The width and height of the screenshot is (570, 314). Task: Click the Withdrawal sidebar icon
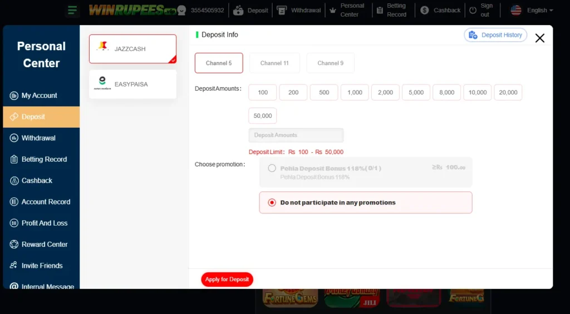14,138
